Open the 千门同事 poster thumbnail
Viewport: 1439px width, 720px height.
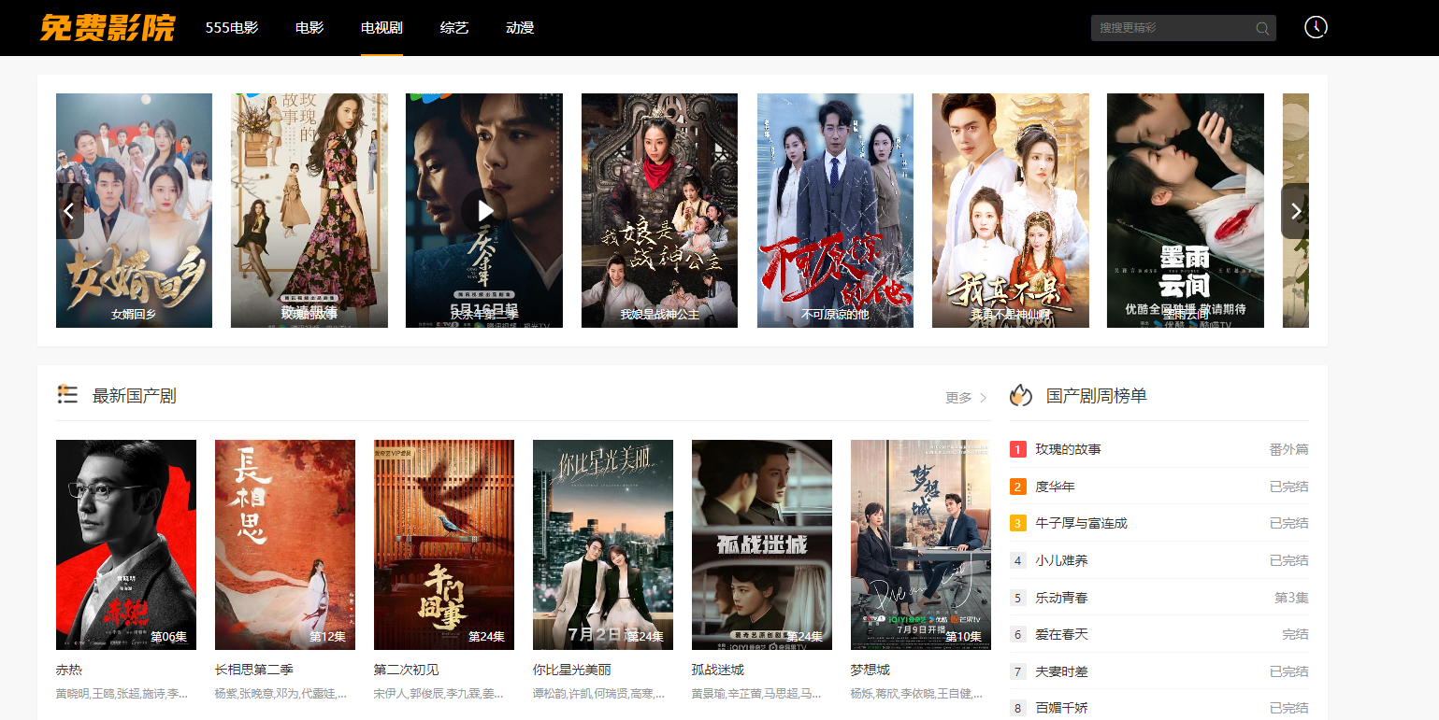click(444, 544)
